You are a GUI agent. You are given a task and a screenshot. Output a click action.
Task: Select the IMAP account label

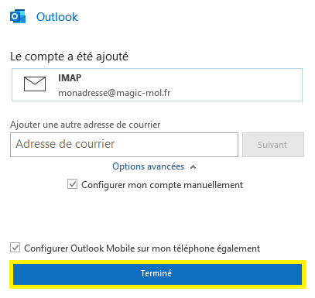[70, 77]
